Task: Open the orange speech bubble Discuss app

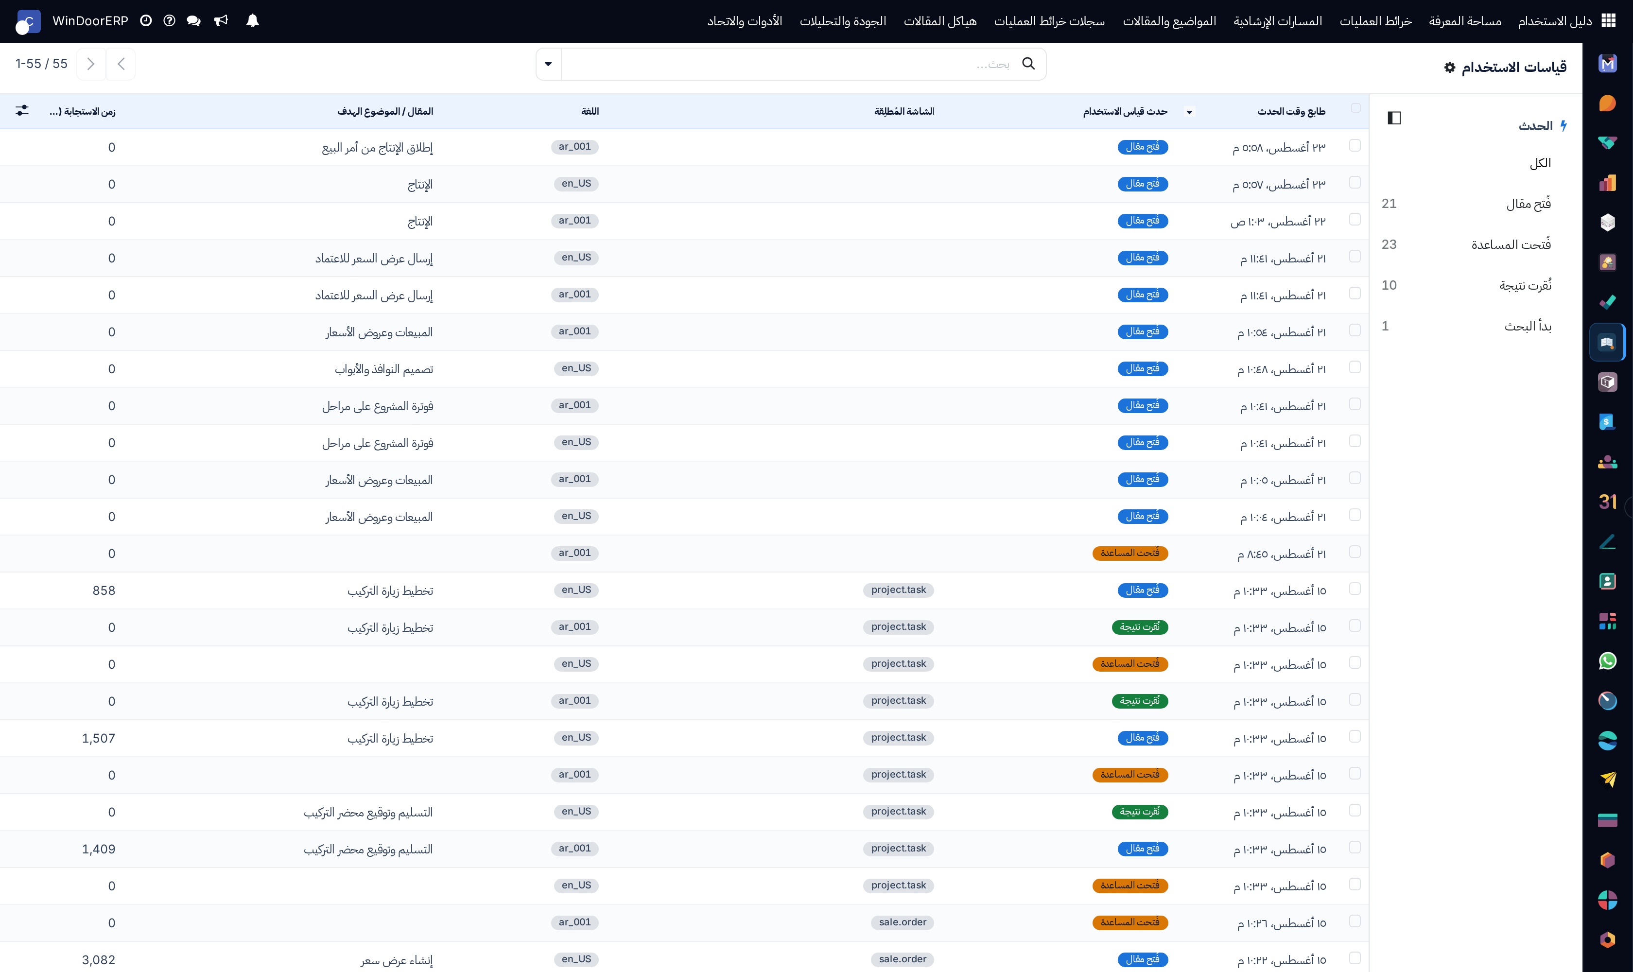Action: click(1607, 104)
